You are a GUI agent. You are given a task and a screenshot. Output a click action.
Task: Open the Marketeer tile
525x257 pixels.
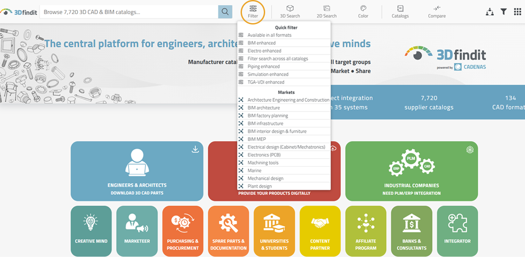(x=137, y=231)
